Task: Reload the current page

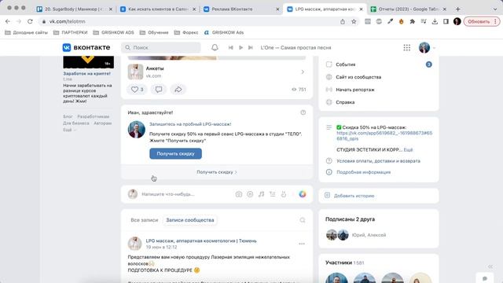Action: tap(30, 21)
